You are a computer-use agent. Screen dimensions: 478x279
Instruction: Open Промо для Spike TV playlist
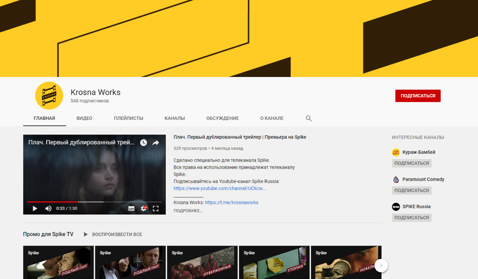point(48,234)
